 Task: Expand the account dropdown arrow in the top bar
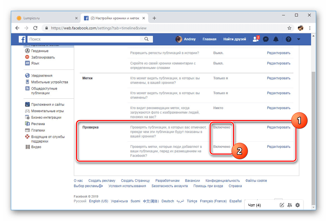click(x=299, y=39)
